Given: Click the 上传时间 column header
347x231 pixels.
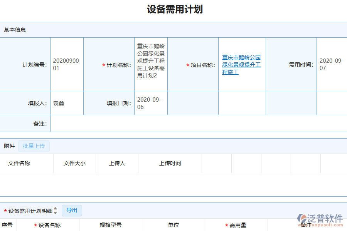Looking at the screenshot, I should pyautogui.click(x=170, y=163).
